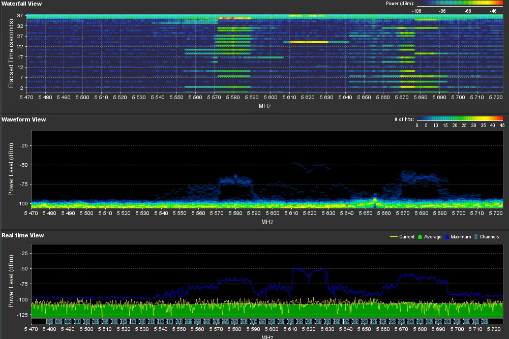Select channel 97 marker in Real-time View
The height and width of the screenshot is (339, 509).
[59, 322]
